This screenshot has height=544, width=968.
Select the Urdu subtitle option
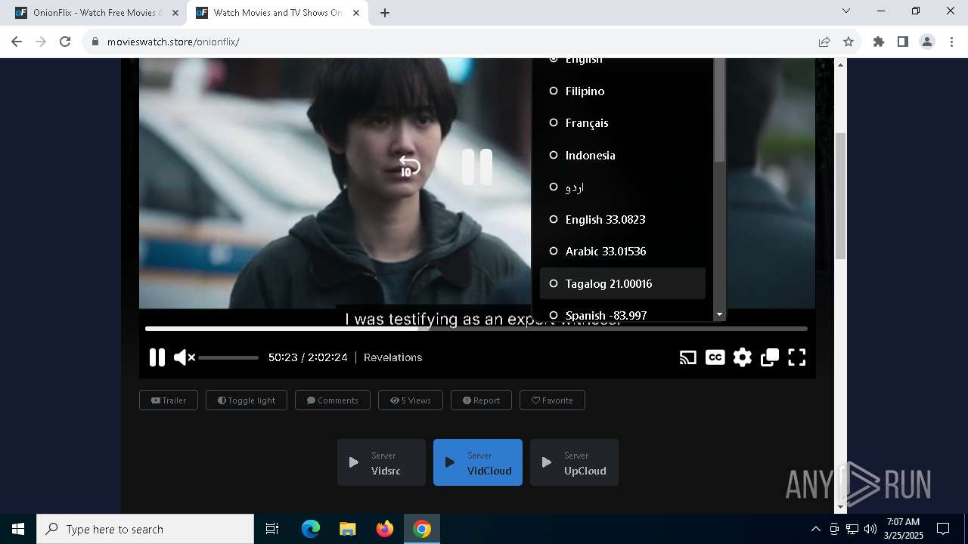622,187
